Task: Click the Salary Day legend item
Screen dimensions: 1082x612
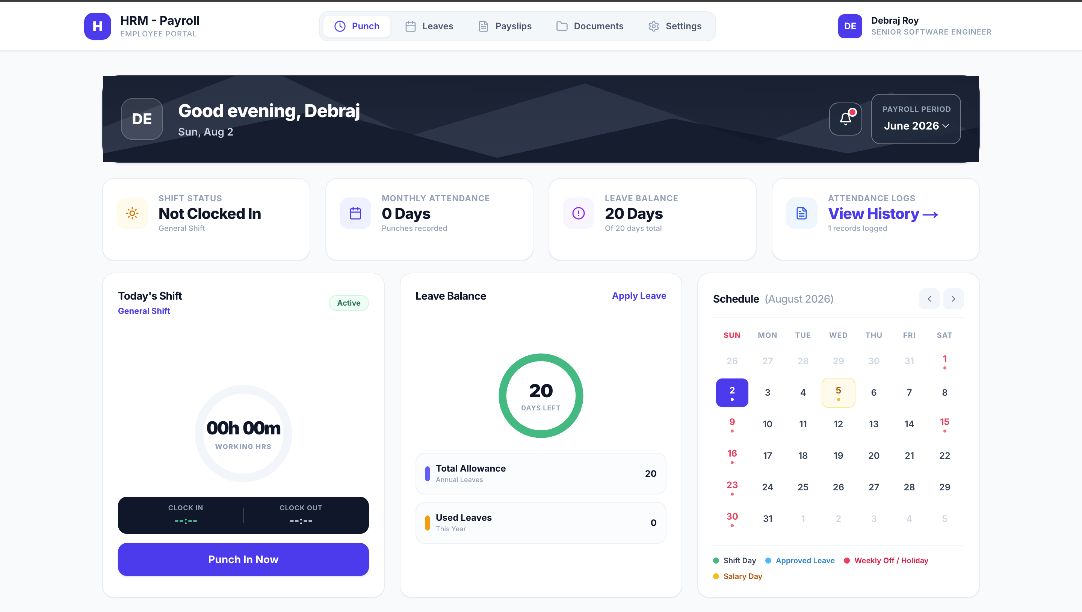Action: [737, 576]
